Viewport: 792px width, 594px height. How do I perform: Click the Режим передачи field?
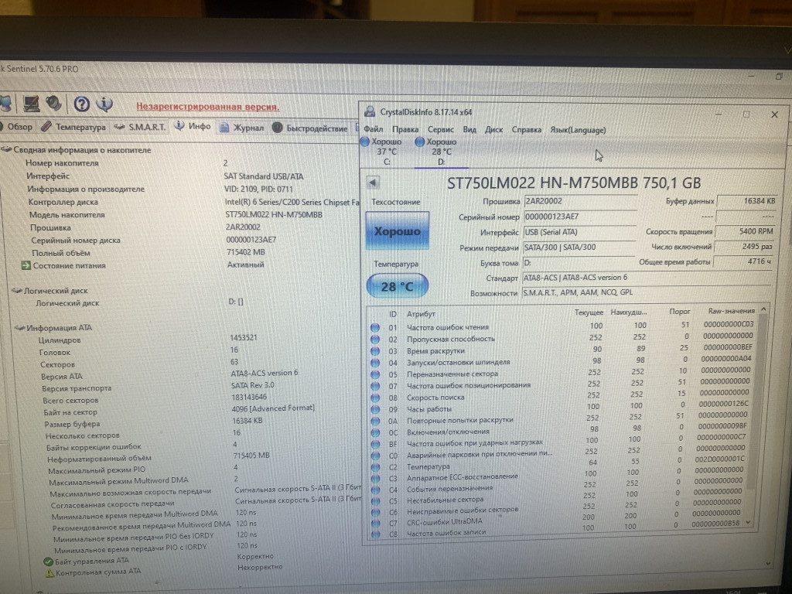pos(579,247)
